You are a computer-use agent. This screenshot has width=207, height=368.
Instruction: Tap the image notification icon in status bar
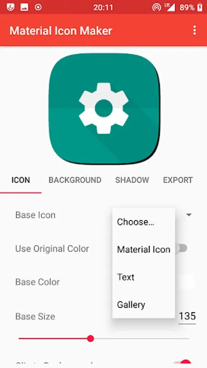24,7
